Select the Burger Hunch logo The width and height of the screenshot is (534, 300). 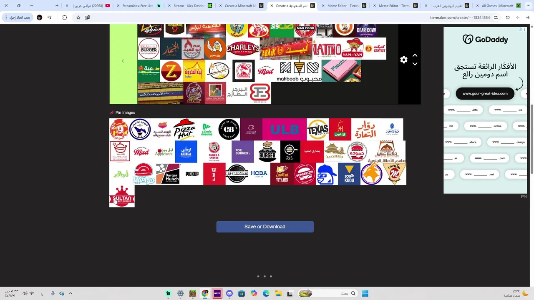(168, 174)
